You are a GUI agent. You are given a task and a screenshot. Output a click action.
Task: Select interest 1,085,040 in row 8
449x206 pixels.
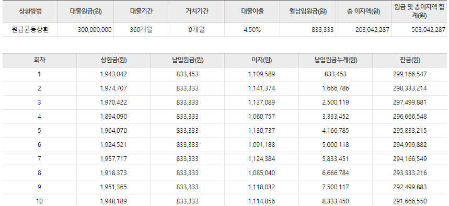(261, 173)
